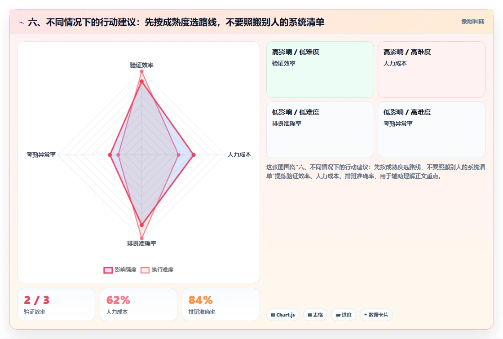Screen dimensions: 503x339
Task: Click the 84% 排班准确率 stat card
Action: click(221, 304)
